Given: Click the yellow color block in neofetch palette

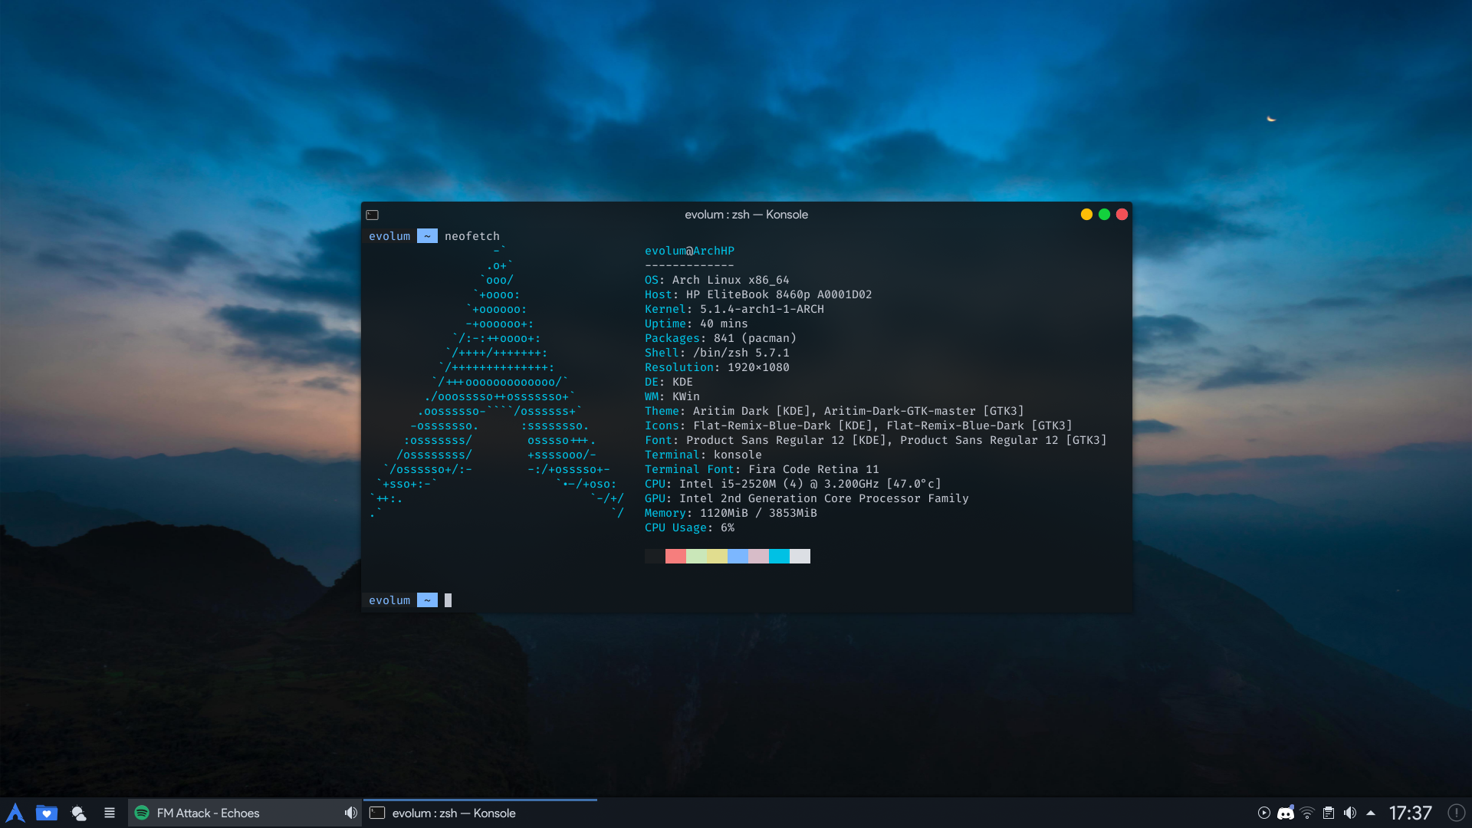Looking at the screenshot, I should pyautogui.click(x=717, y=557).
